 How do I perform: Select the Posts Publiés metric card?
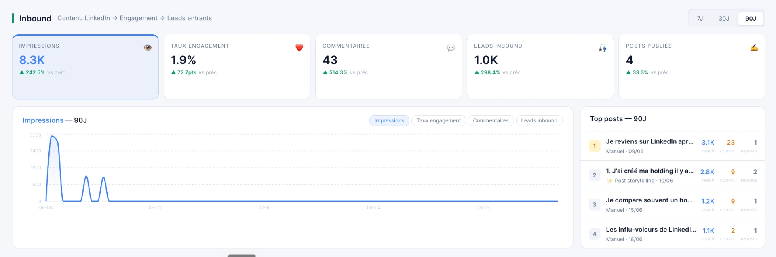692,67
